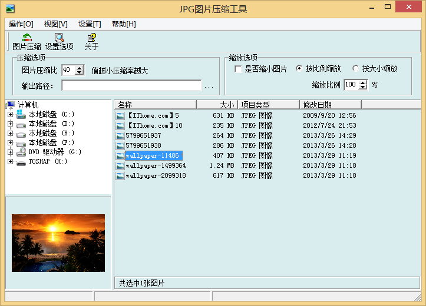Expand the 本地磁盘 (C:) tree node
Viewport: 426px width, 306px height.
(x=10, y=114)
